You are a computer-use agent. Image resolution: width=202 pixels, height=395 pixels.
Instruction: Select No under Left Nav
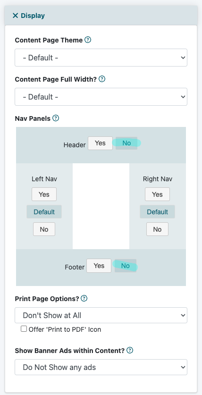[44, 229]
